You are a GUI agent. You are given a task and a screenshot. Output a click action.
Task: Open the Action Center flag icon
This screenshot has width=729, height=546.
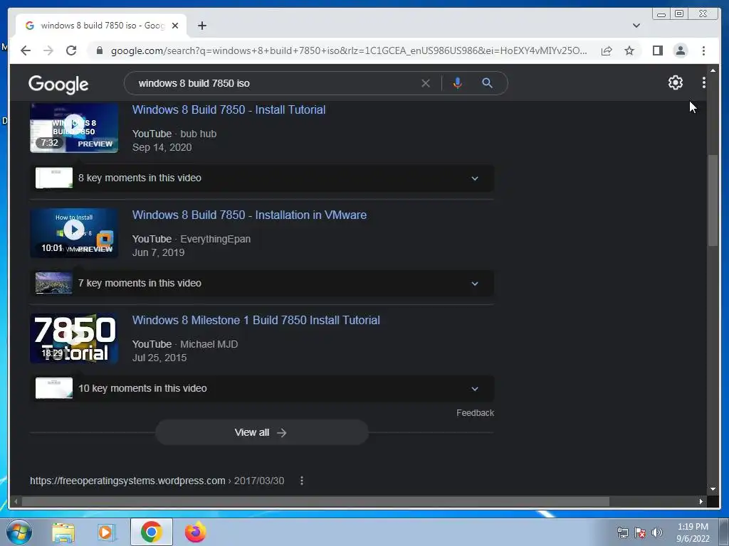640,532
